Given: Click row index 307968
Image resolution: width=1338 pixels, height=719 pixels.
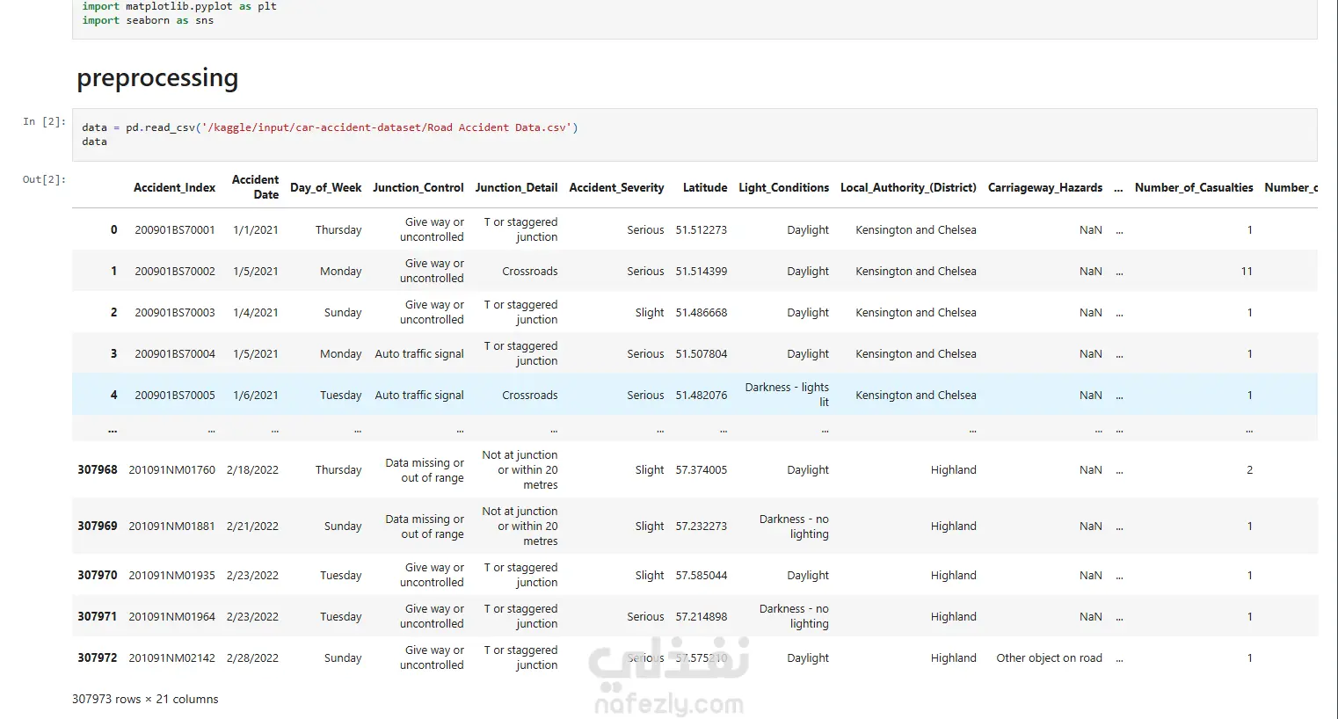Looking at the screenshot, I should 98,469.
